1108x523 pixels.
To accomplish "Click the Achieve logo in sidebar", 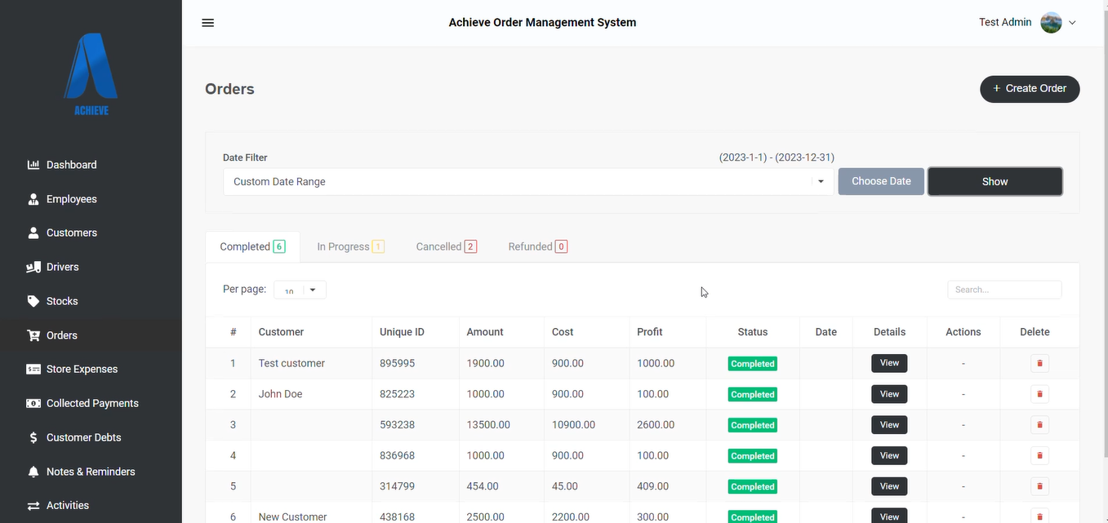I will pos(91,75).
